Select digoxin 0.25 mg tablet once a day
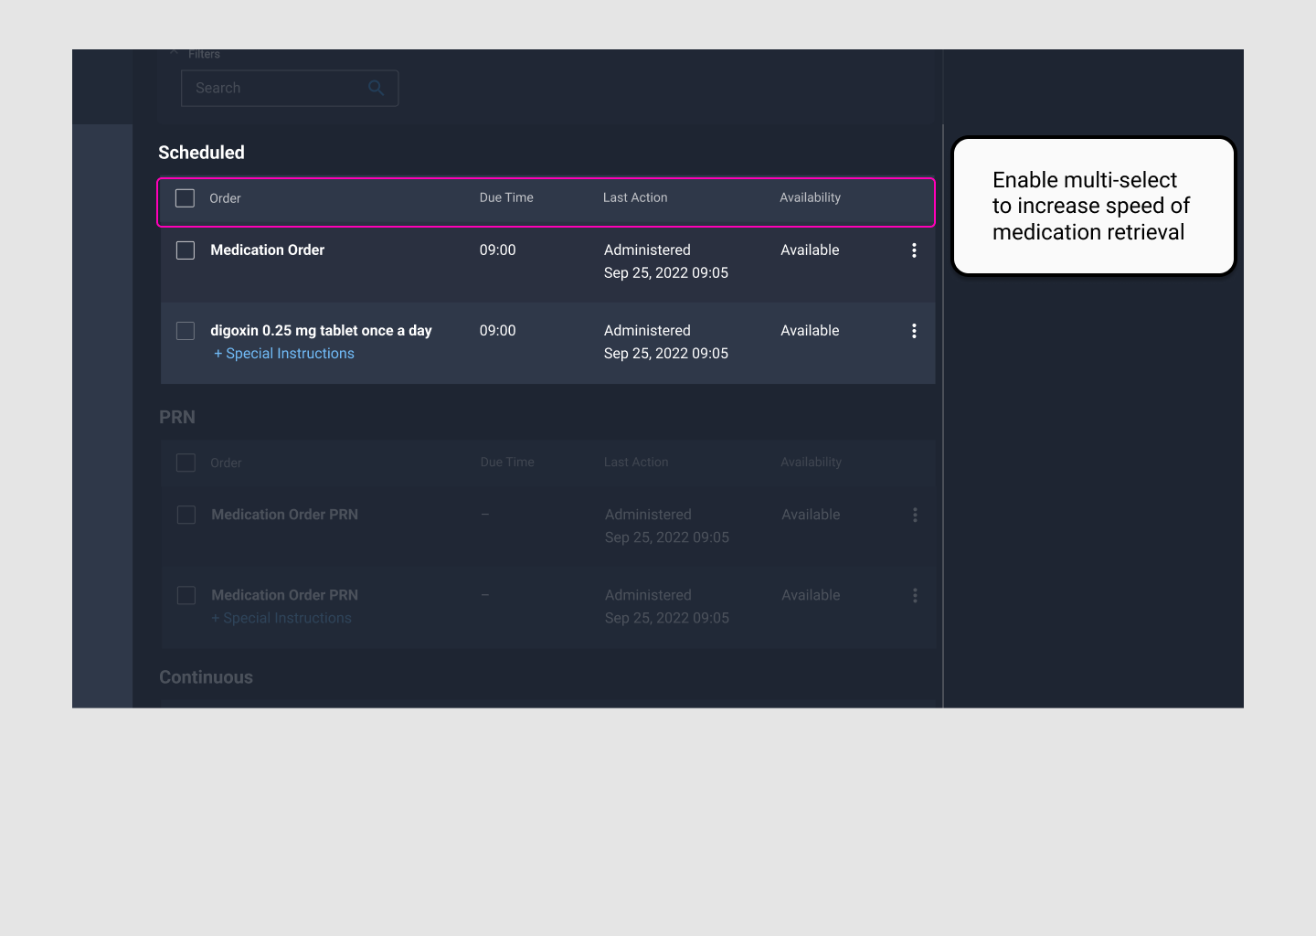This screenshot has width=1316, height=936. 321,331
